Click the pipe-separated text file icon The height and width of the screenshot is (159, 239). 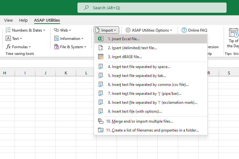click(101, 93)
